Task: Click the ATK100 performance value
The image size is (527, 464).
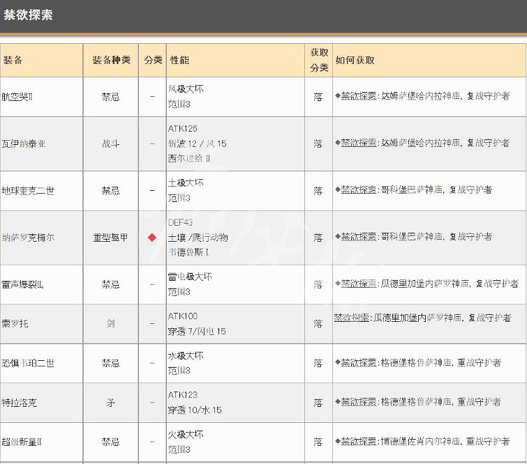Action: click(183, 316)
